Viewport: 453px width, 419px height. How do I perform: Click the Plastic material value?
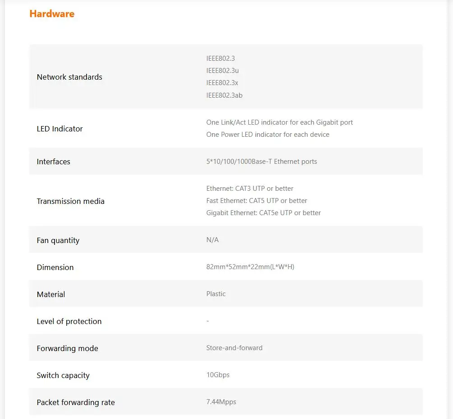(x=216, y=294)
